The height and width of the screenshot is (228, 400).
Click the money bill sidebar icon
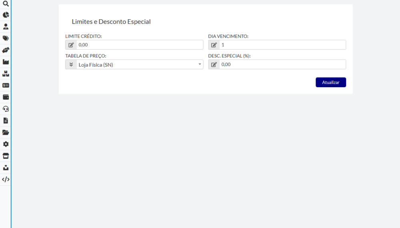point(6,85)
